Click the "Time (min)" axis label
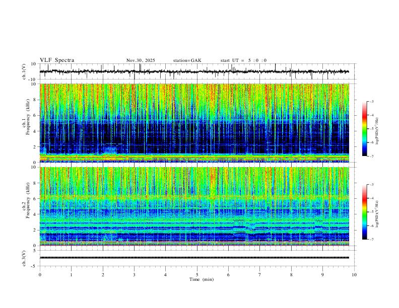This screenshot has height=308, width=399. [x=202, y=279]
